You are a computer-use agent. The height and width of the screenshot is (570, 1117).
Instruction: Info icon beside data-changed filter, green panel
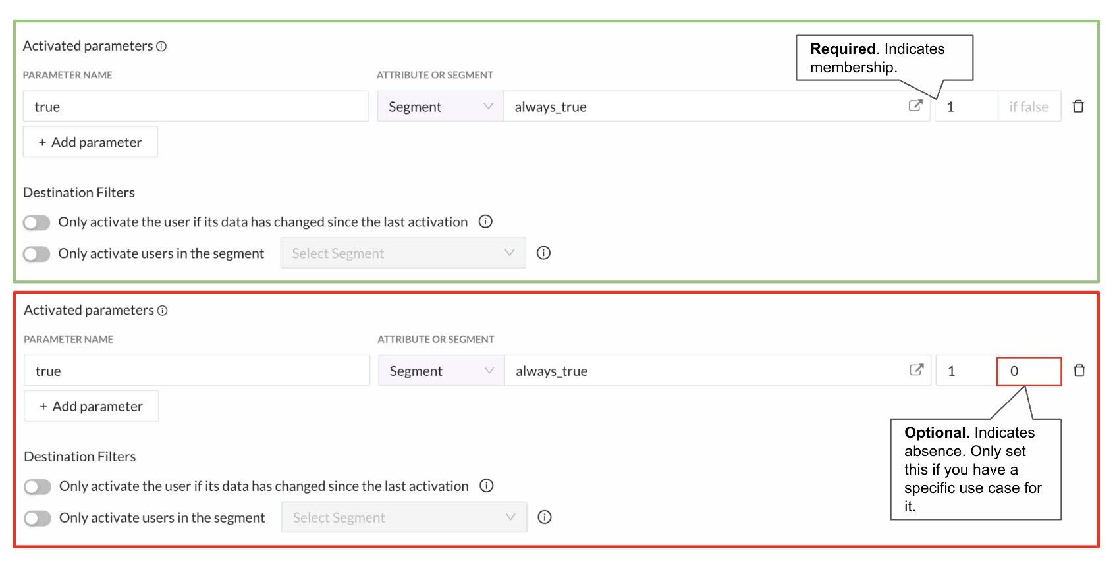[485, 222]
